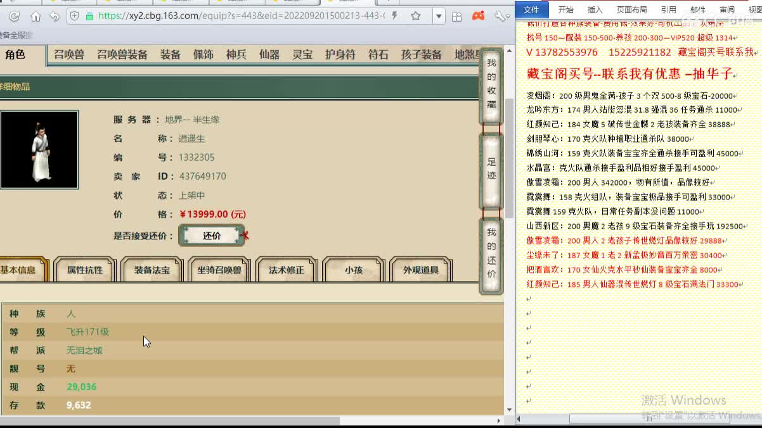Viewport: 762px width, 428px height.
Task: Open the Word 页面布局 ribbon tab
Action: coord(631,9)
